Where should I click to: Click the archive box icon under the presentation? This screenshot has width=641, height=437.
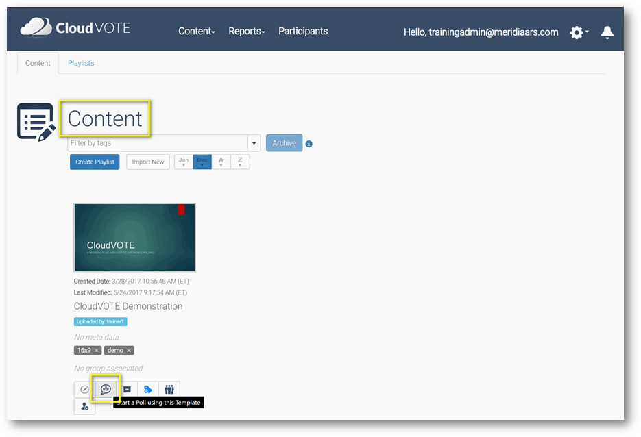127,389
